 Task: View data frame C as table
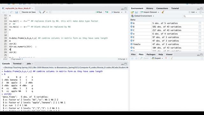pyautogui.click(x=200, y=30)
